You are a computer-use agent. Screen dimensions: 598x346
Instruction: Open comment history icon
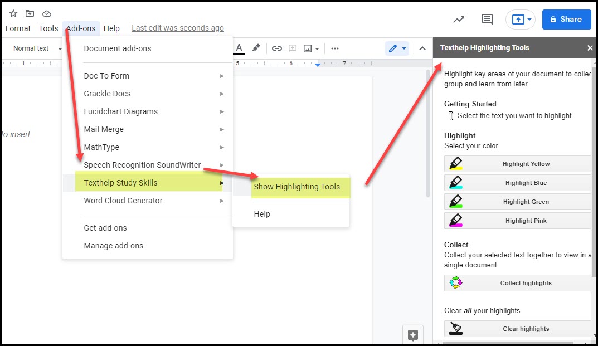(x=487, y=19)
